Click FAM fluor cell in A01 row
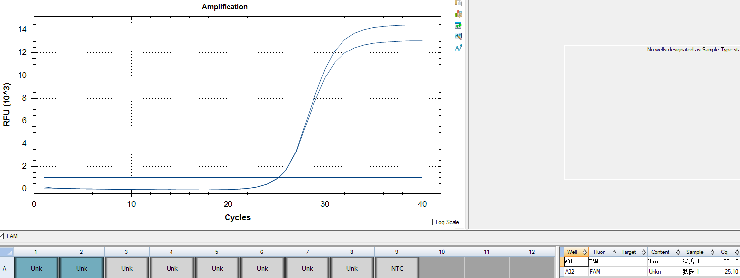The height and width of the screenshot is (278, 740). (603, 261)
